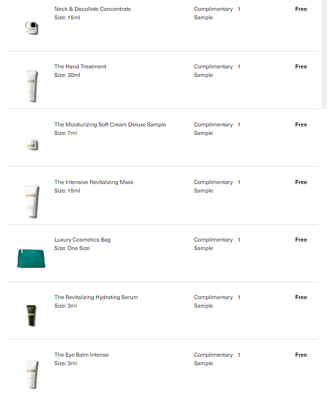Open The Revitalizing Hydrating Serum title
This screenshot has height=393, width=327.
pos(96,297)
